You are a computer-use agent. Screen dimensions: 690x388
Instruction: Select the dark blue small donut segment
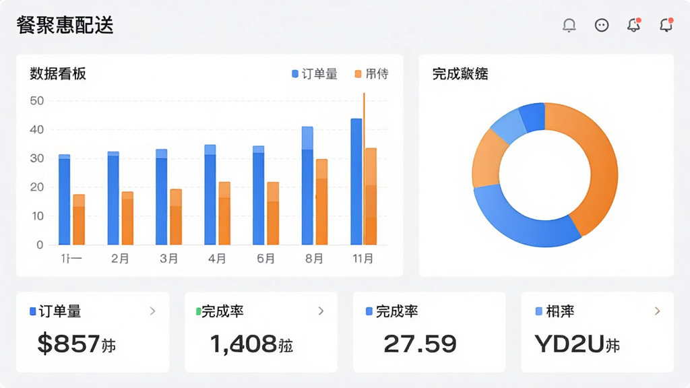[532, 117]
